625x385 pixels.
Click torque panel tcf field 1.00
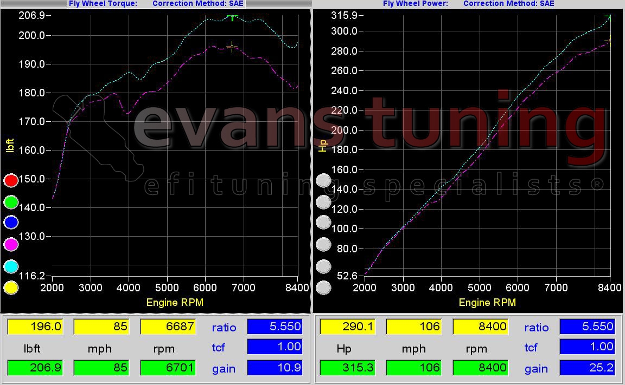click(275, 347)
